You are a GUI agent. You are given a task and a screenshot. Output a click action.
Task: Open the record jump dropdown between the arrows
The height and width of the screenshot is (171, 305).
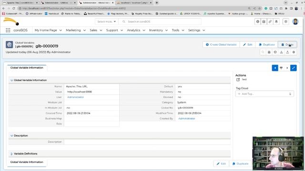(281, 68)
